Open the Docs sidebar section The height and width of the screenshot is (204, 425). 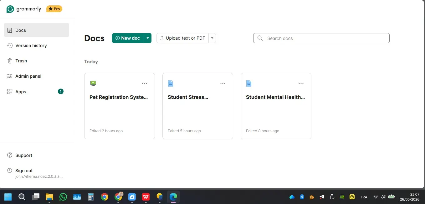pos(36,30)
